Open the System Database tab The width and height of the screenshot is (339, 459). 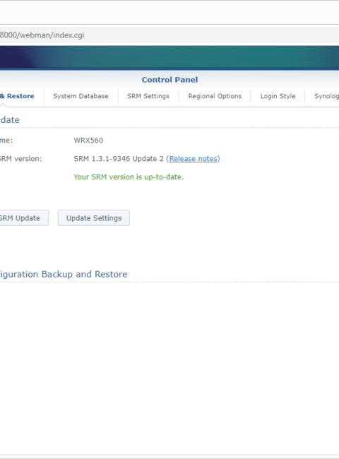point(81,96)
